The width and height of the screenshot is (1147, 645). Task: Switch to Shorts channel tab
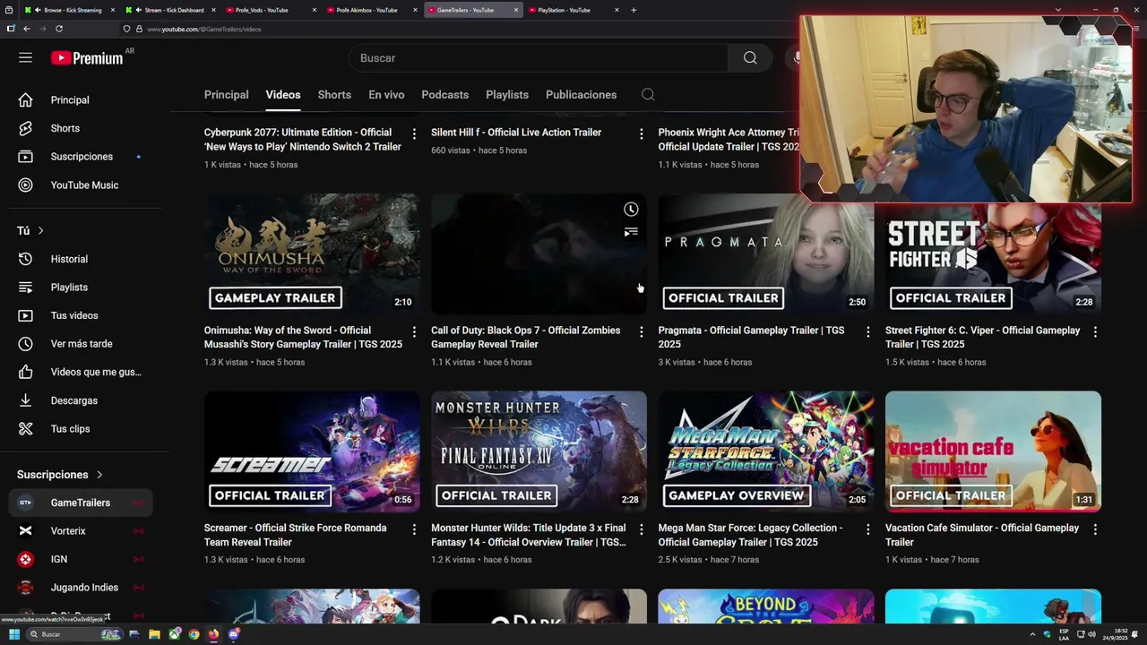pyautogui.click(x=334, y=95)
